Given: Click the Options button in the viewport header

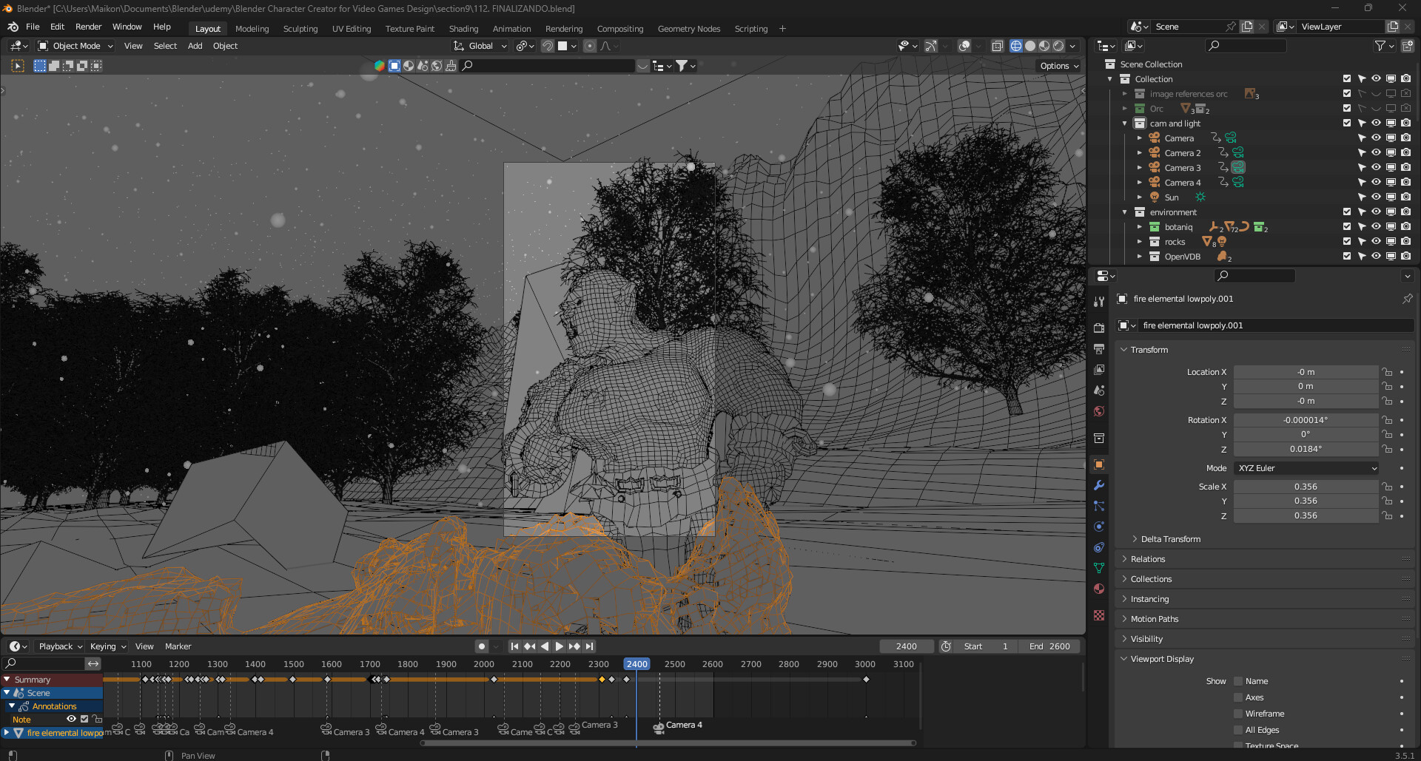Looking at the screenshot, I should (1058, 65).
